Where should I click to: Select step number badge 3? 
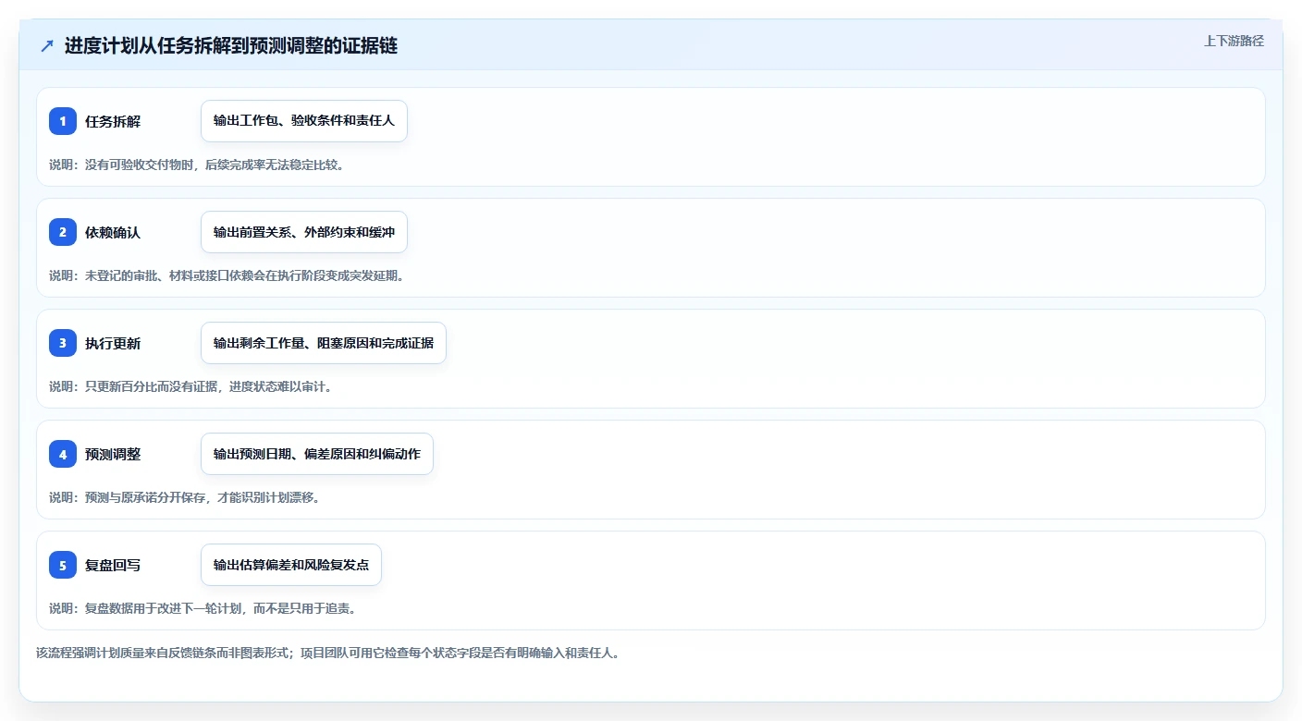(63, 343)
